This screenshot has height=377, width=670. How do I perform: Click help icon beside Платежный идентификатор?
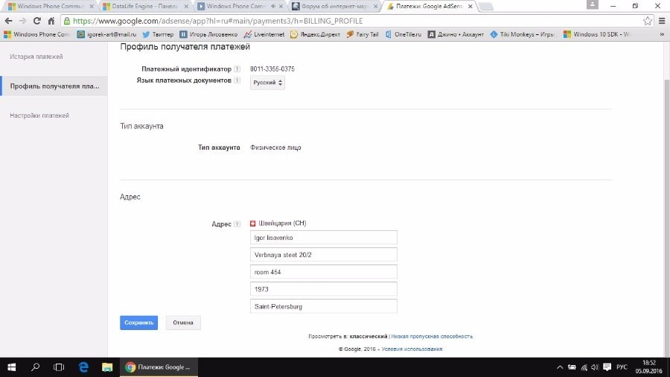[237, 69]
